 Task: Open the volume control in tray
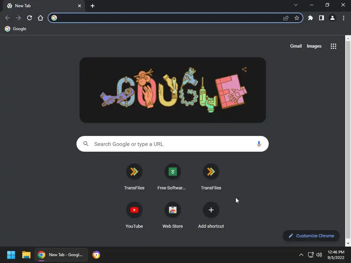click(x=319, y=255)
